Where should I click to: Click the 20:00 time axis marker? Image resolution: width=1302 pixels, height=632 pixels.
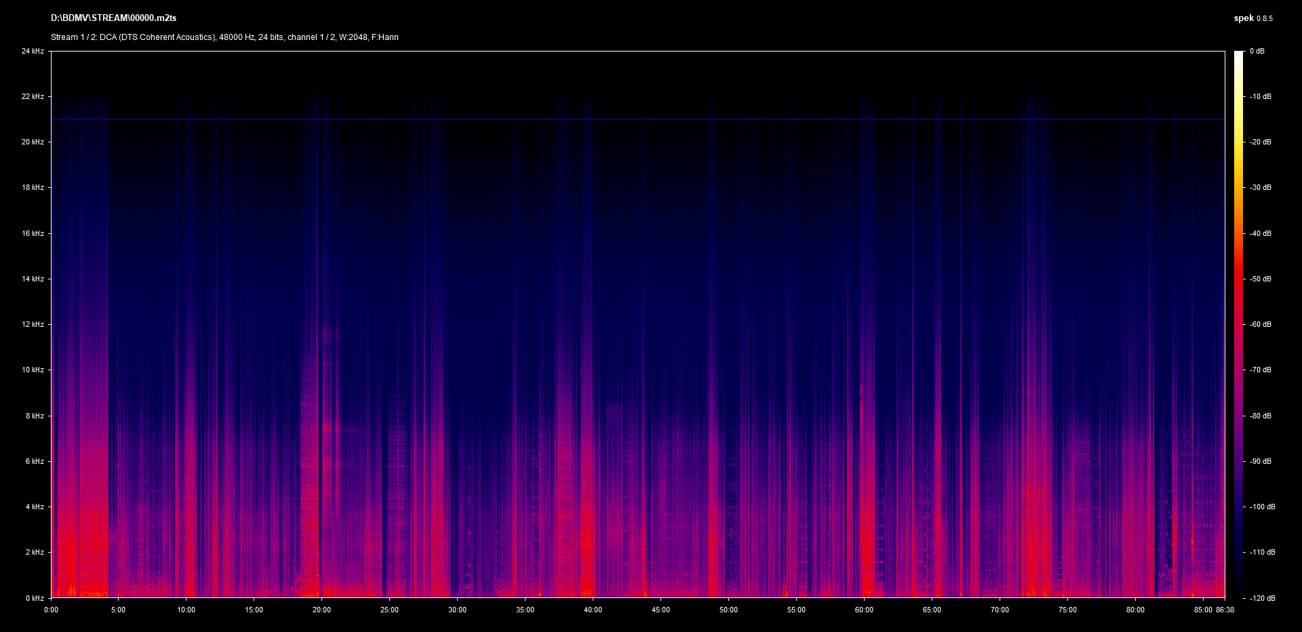click(321, 610)
